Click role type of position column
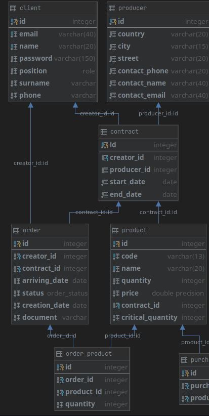Screen dimensions: 209x416 (x=89, y=71)
